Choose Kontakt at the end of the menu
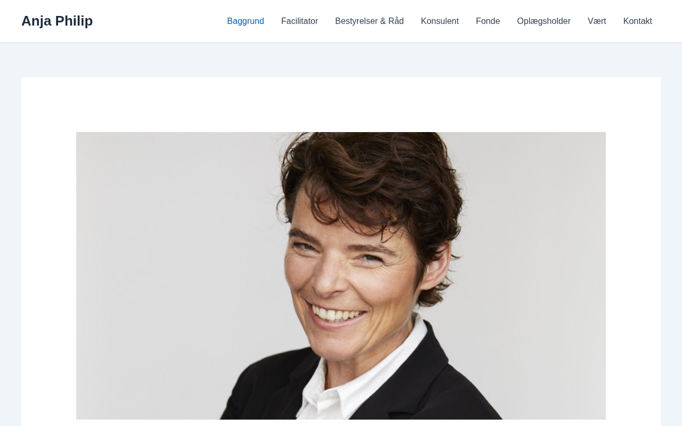The width and height of the screenshot is (682, 426). [x=638, y=21]
